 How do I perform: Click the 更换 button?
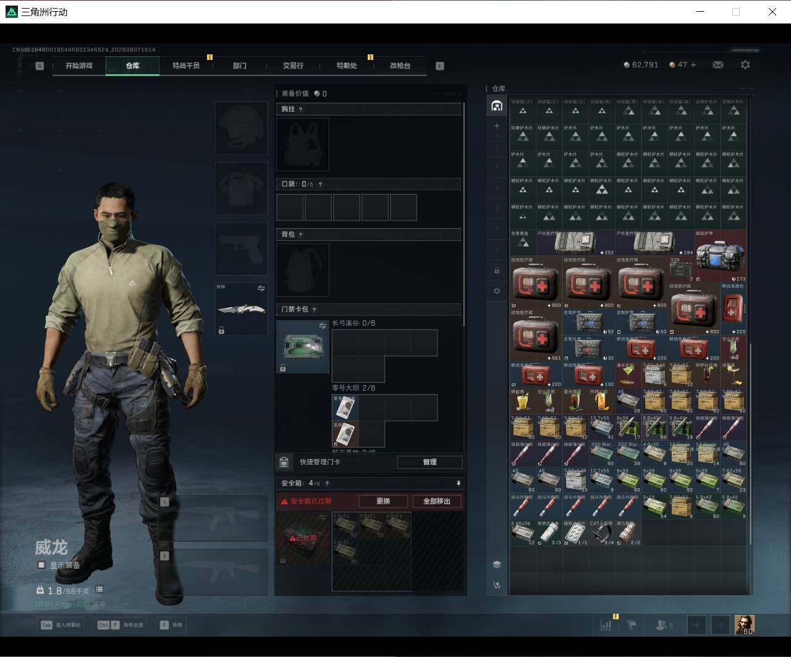click(x=383, y=501)
